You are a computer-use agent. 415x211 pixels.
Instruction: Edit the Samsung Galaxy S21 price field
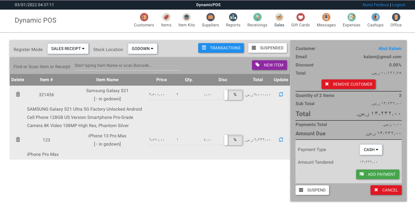(x=162, y=95)
